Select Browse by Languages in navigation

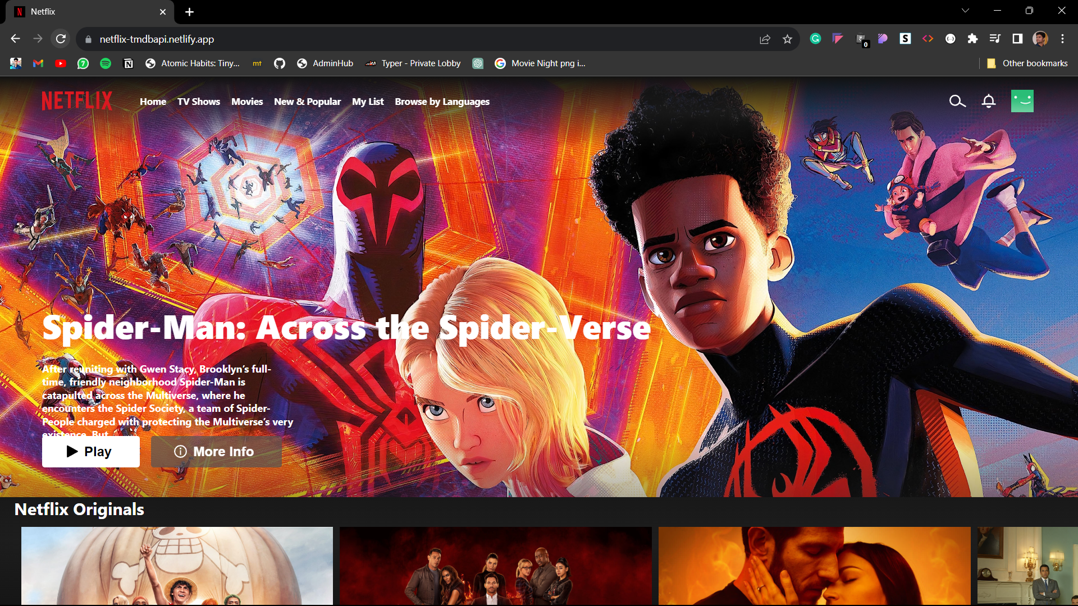[x=442, y=102]
